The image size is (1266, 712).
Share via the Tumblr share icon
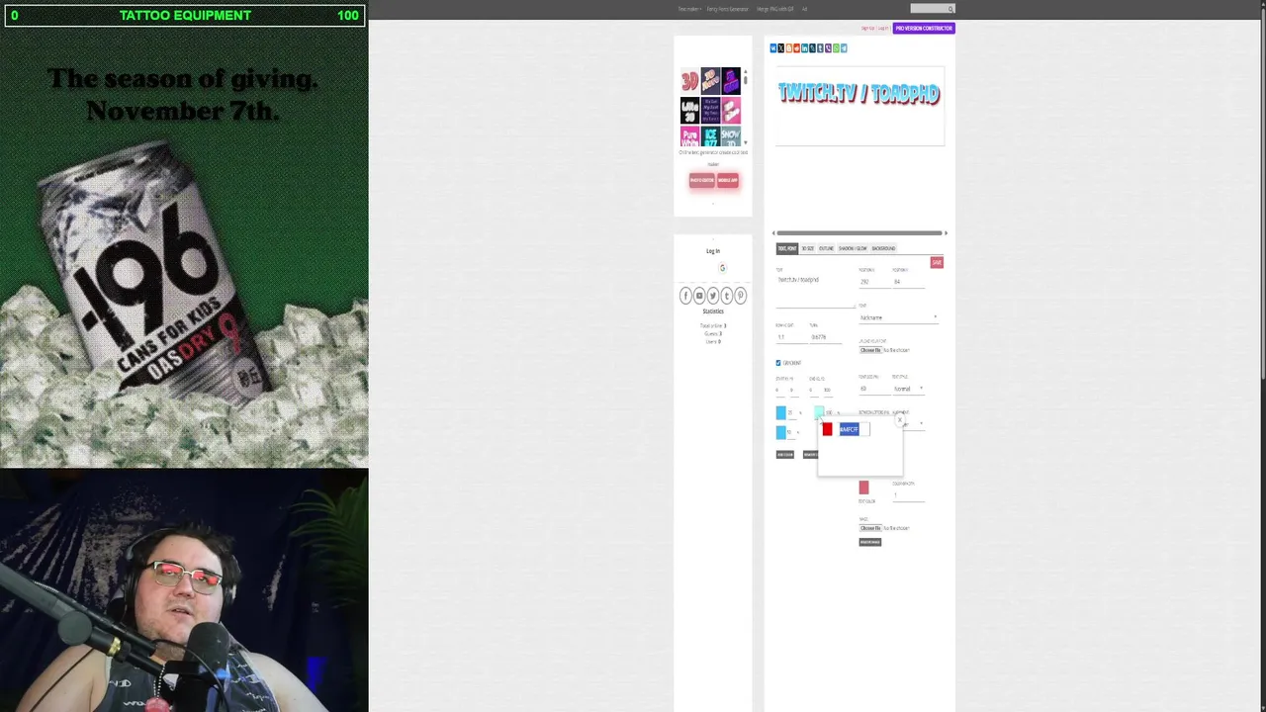coord(820,48)
